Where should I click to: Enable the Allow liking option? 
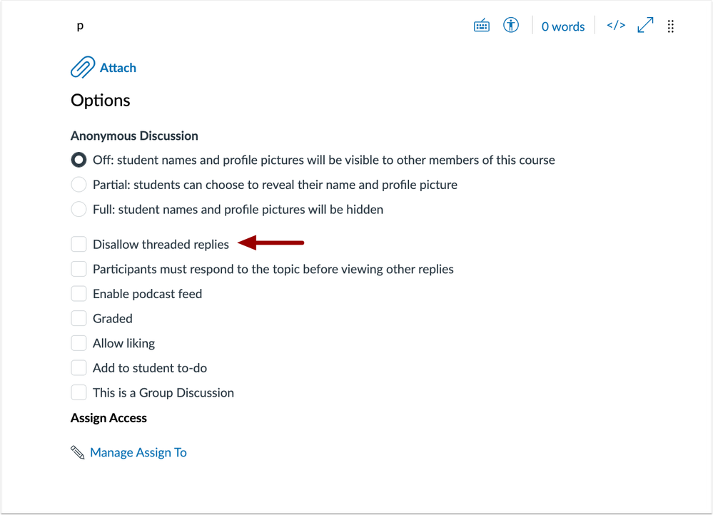click(x=79, y=342)
